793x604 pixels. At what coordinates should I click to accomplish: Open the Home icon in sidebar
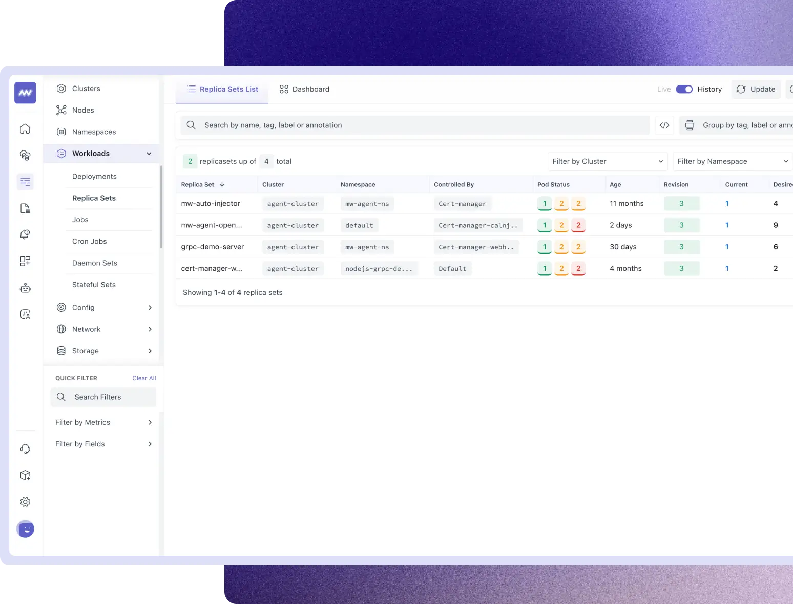tap(25, 128)
